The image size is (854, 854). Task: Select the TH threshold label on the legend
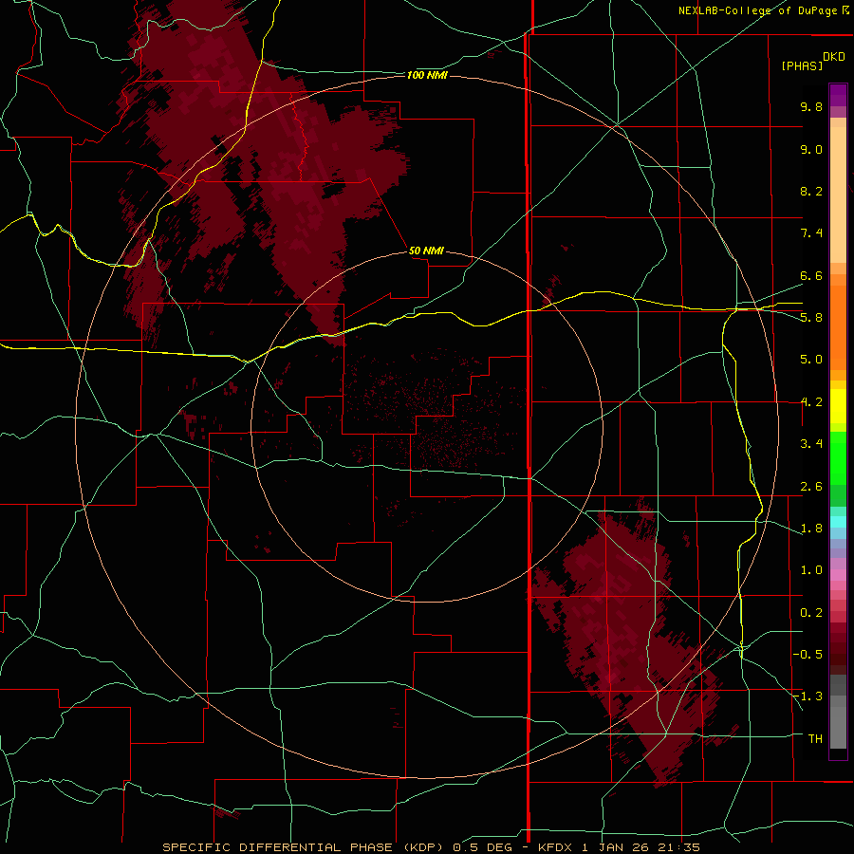click(x=815, y=738)
